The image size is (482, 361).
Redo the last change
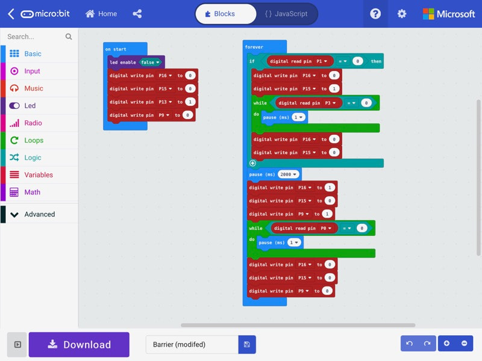(x=427, y=344)
